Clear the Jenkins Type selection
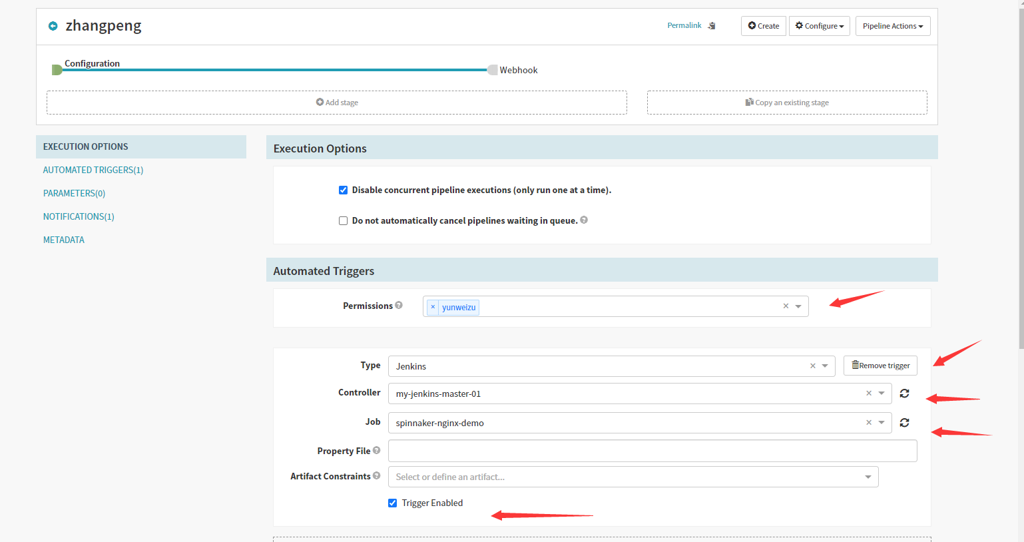Screen dimensions: 1024x542 [x=812, y=366]
